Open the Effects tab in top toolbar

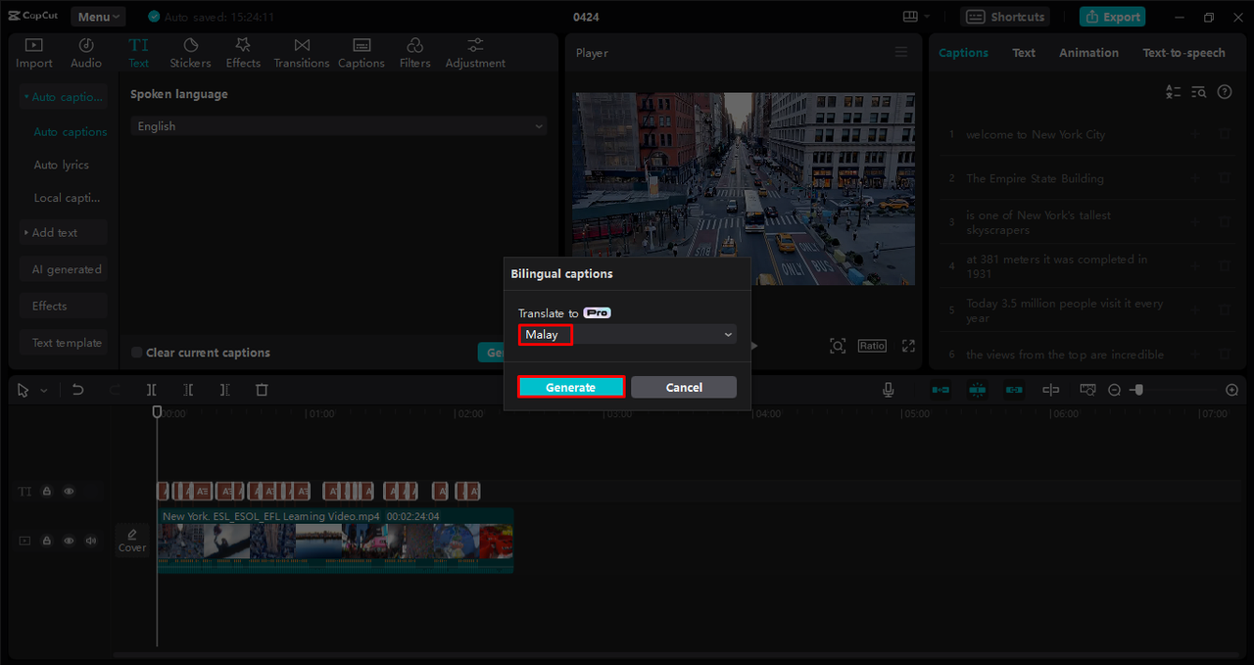click(x=243, y=53)
